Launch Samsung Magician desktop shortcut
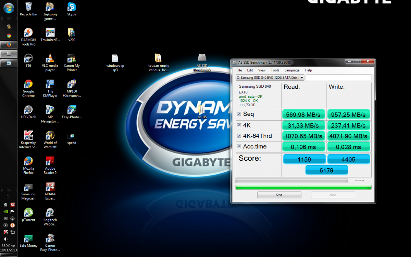The height and width of the screenshot is (257, 411). click(x=28, y=191)
